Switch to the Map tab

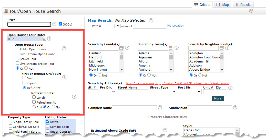click(222, 5)
